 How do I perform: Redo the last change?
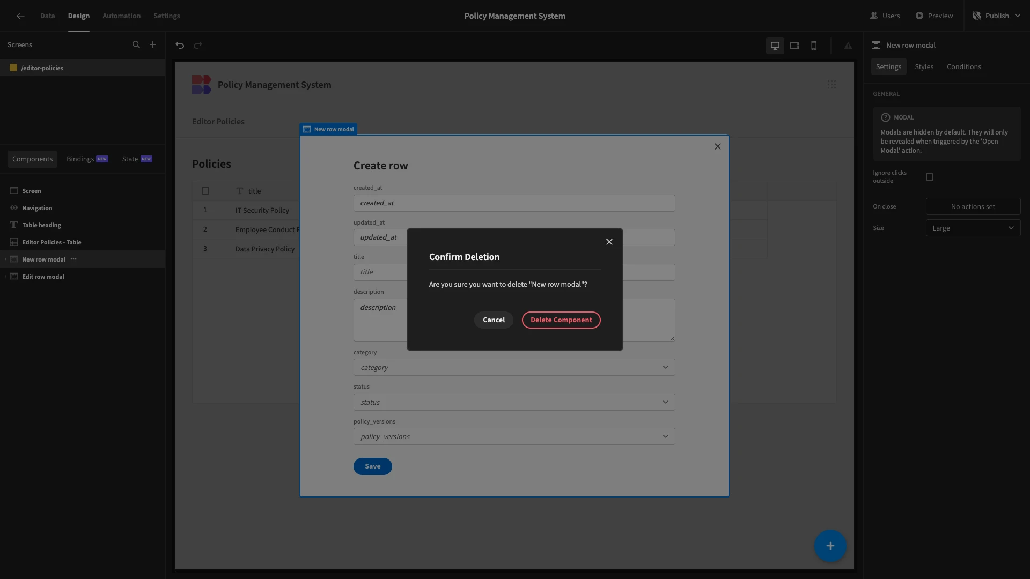(198, 46)
